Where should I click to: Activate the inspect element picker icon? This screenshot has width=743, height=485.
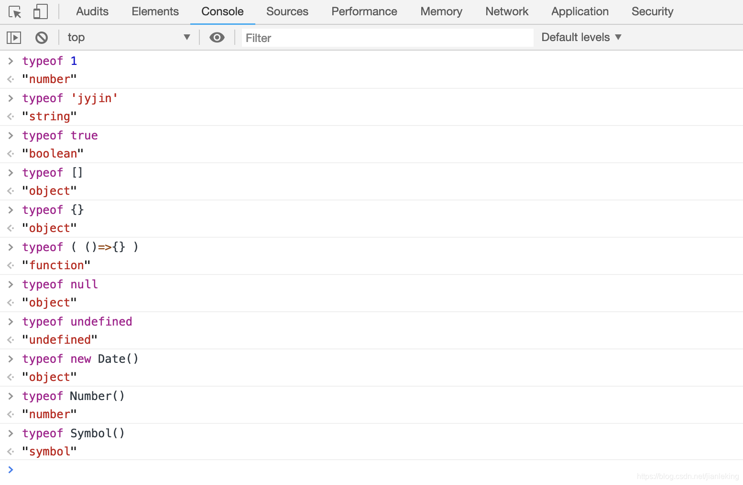coord(15,11)
